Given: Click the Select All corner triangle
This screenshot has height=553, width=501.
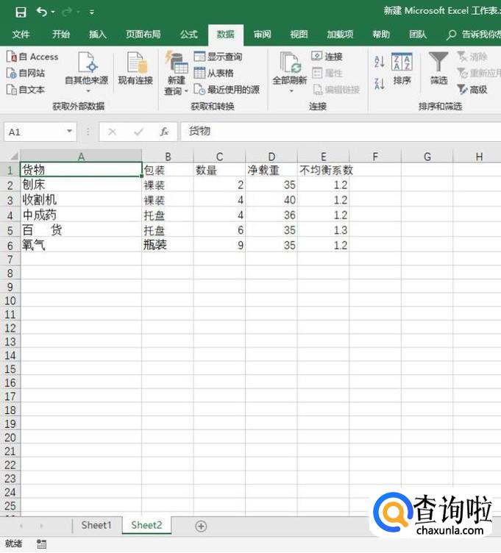Looking at the screenshot, I should 13,156.
